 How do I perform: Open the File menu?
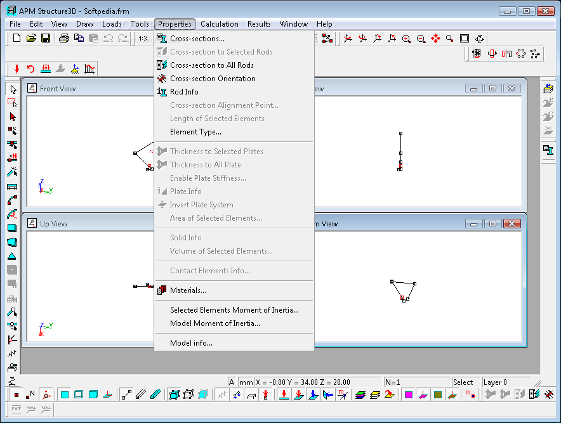click(15, 24)
